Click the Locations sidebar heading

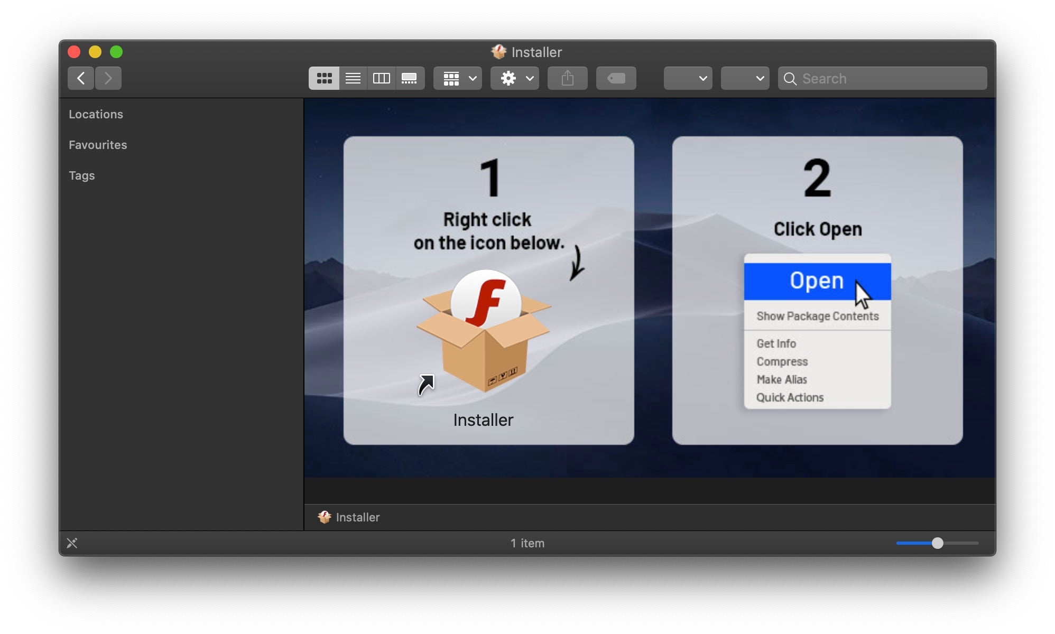(x=96, y=114)
